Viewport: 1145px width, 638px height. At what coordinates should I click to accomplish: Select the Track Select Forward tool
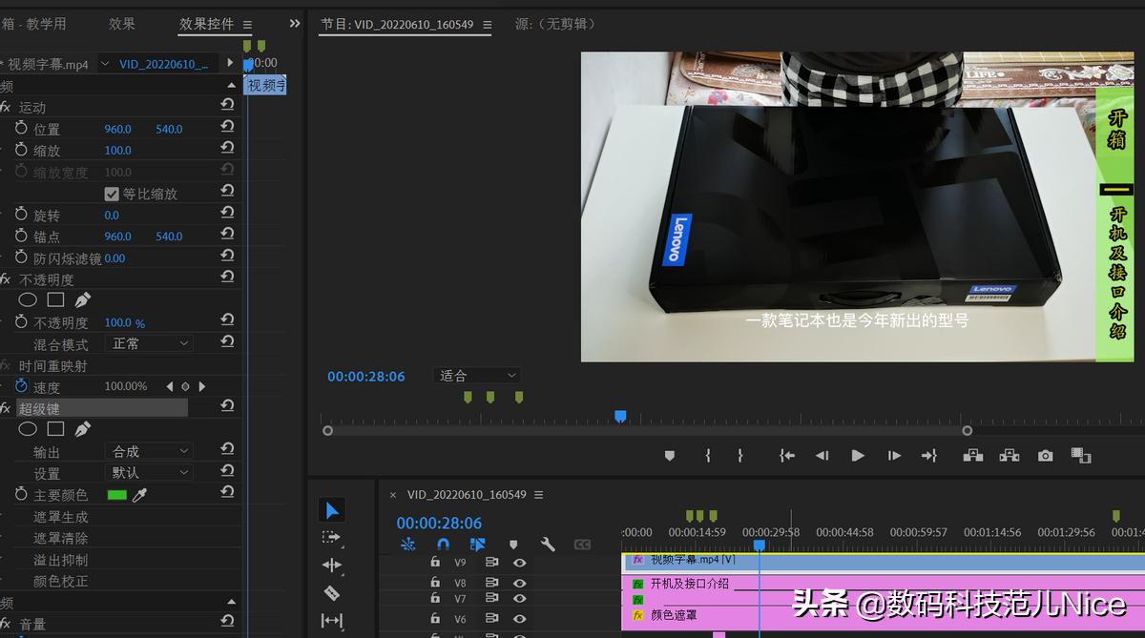pyautogui.click(x=331, y=537)
